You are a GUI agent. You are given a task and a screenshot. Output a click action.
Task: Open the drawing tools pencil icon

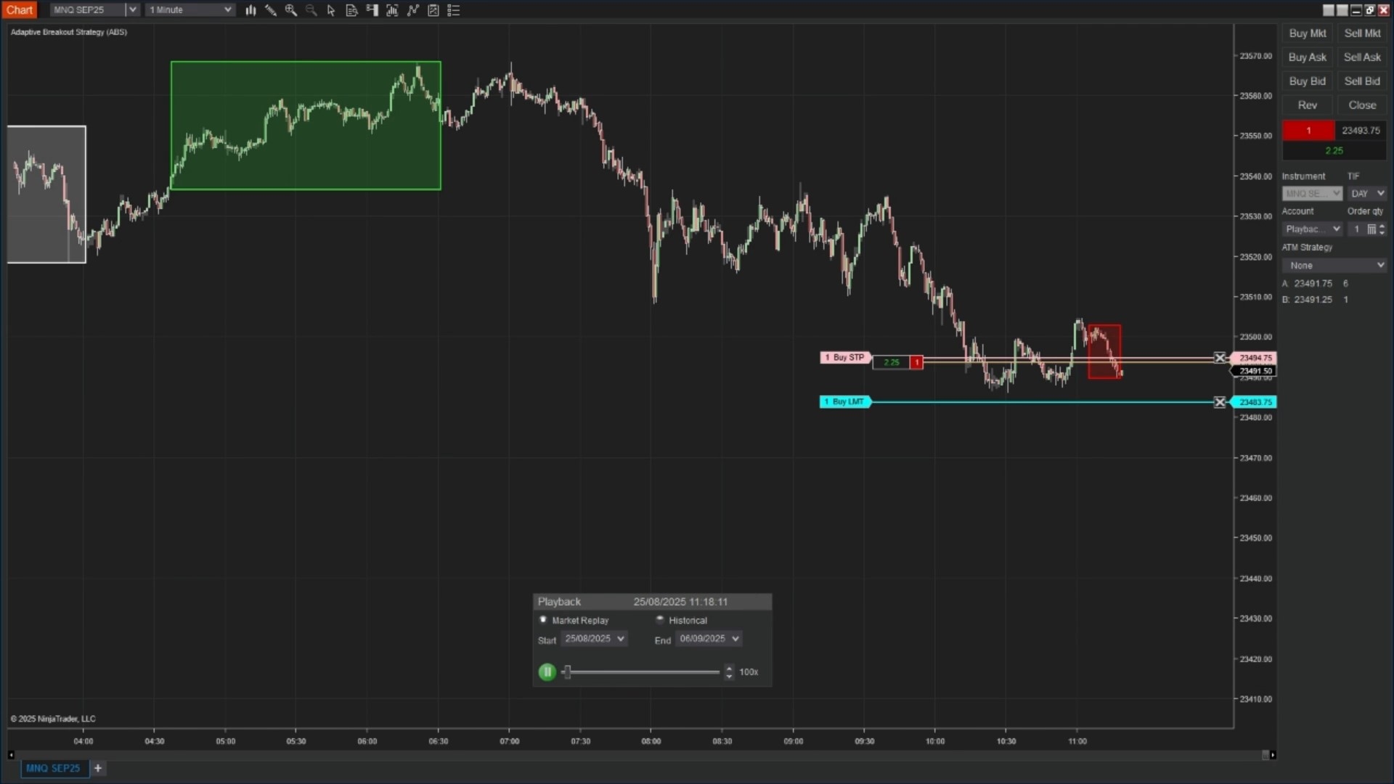[x=270, y=10]
